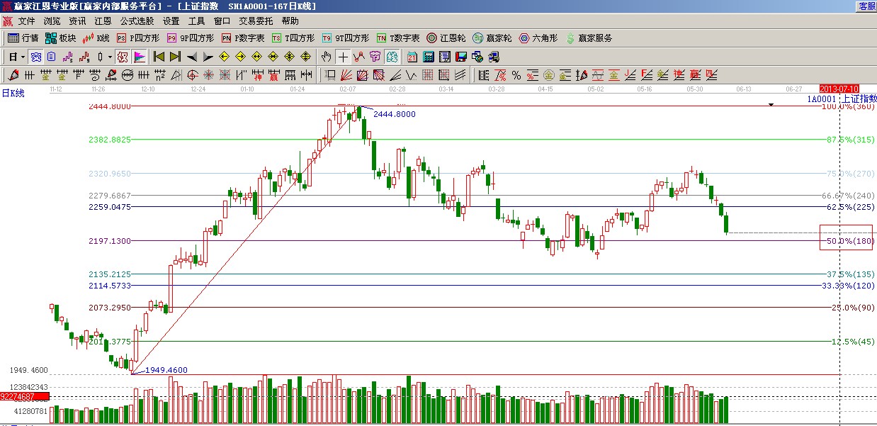Jump to first bar with skip-back arrow
The height and width of the screenshot is (426, 877).
click(x=159, y=57)
